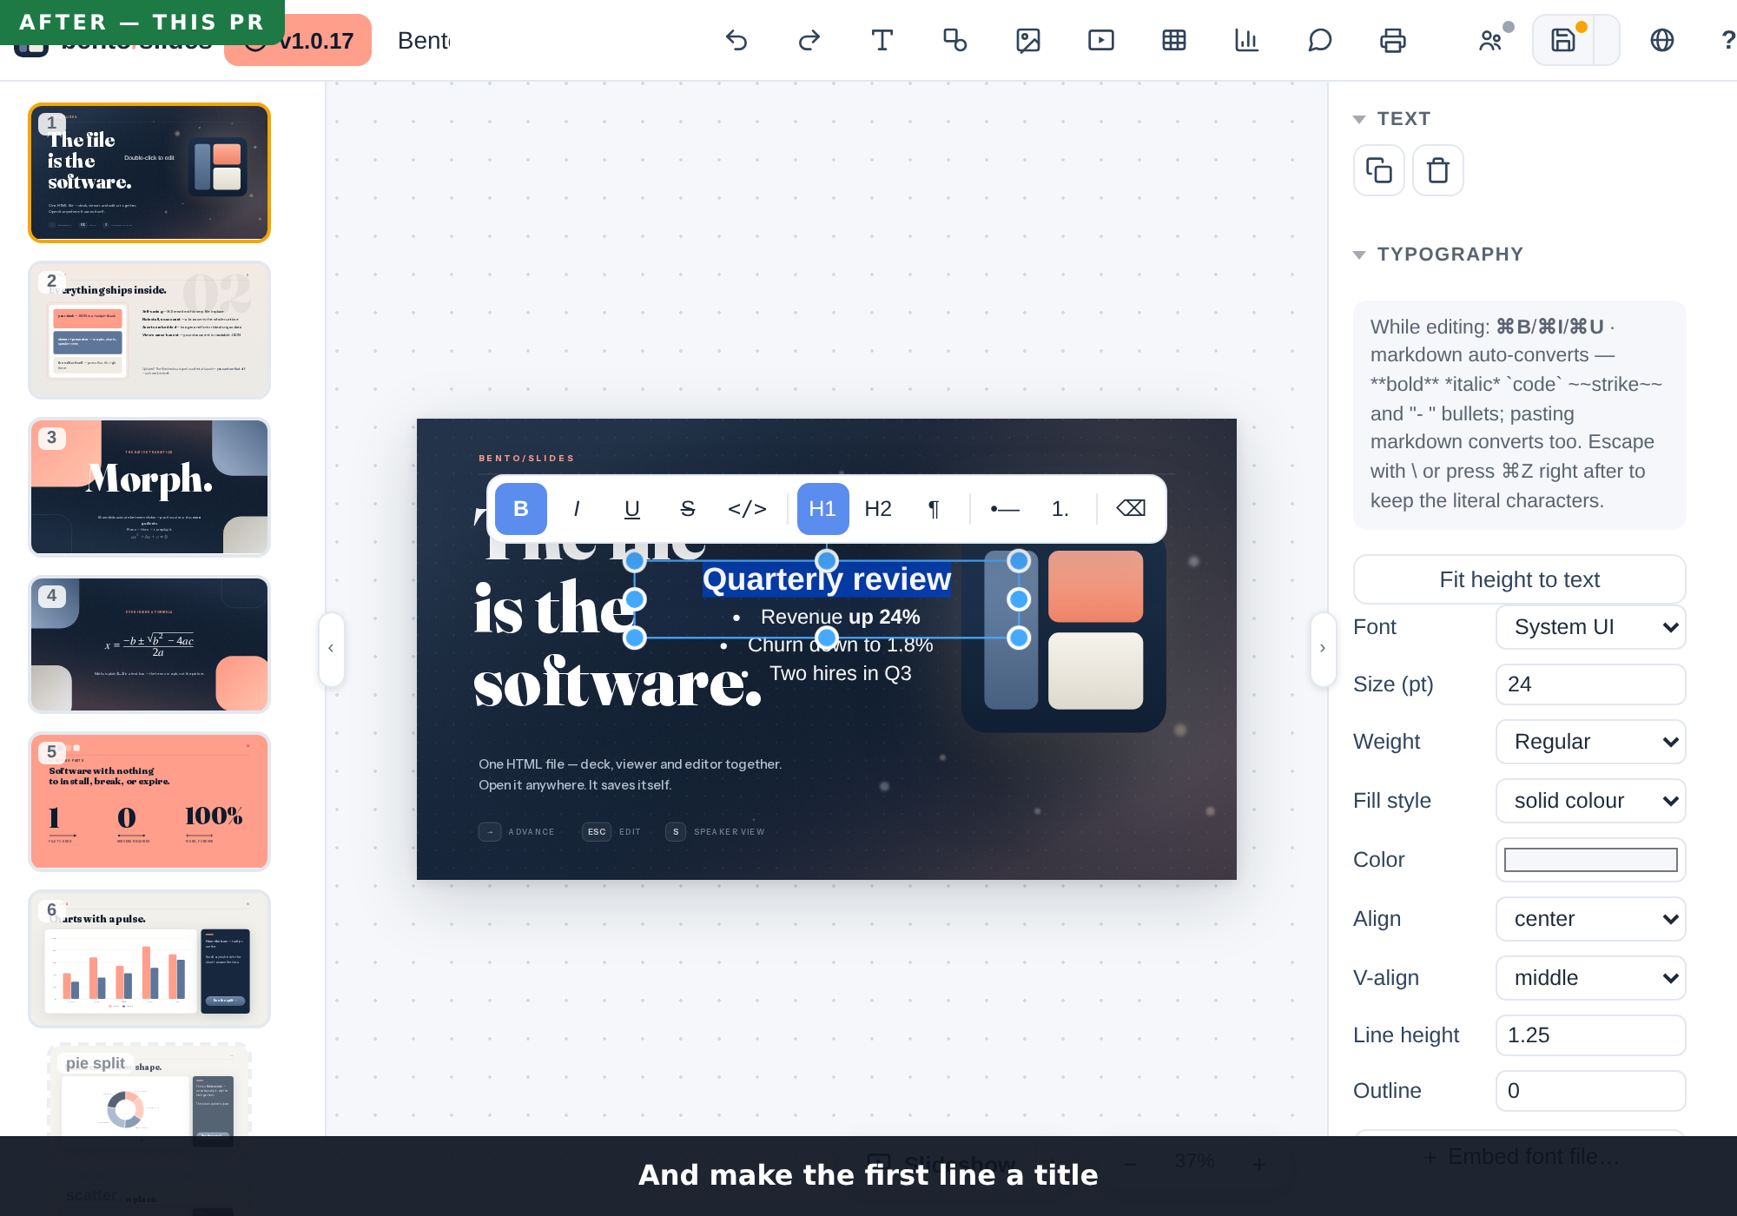Click the presentation title field

[x=424, y=41]
